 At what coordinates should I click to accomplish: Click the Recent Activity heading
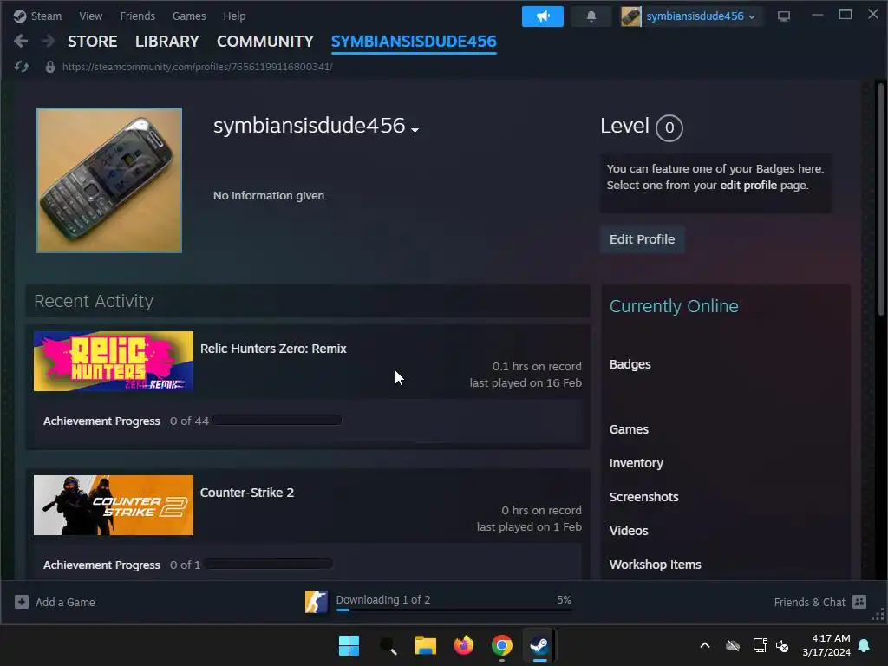94,301
